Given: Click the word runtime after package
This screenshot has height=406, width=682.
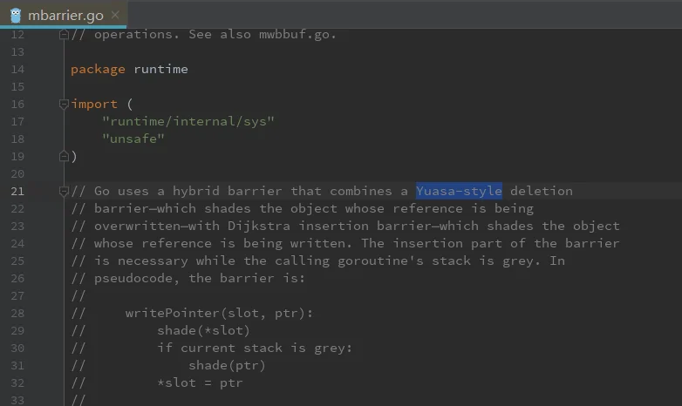Looking at the screenshot, I should pyautogui.click(x=161, y=69).
